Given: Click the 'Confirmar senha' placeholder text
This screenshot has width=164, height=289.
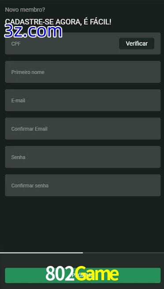Looking at the screenshot, I should (x=30, y=186).
